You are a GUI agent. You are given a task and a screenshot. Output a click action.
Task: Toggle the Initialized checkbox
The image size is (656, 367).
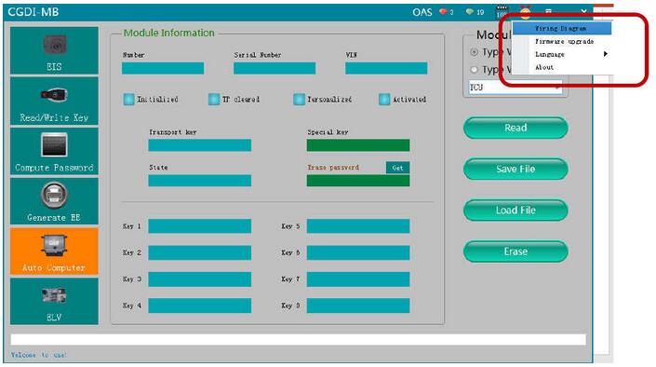point(128,100)
